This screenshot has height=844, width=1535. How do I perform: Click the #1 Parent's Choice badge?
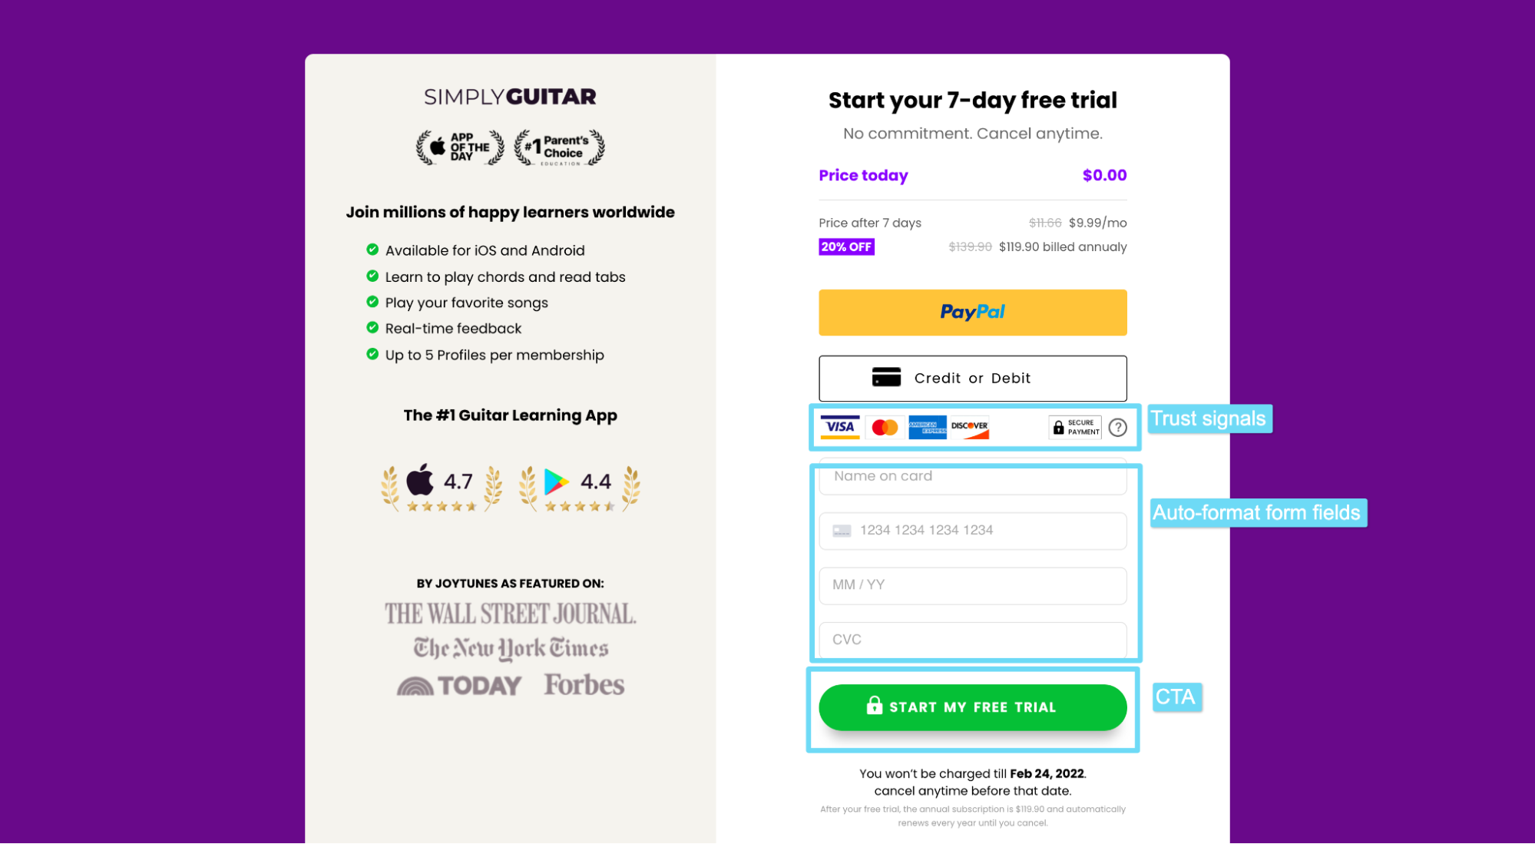point(560,147)
